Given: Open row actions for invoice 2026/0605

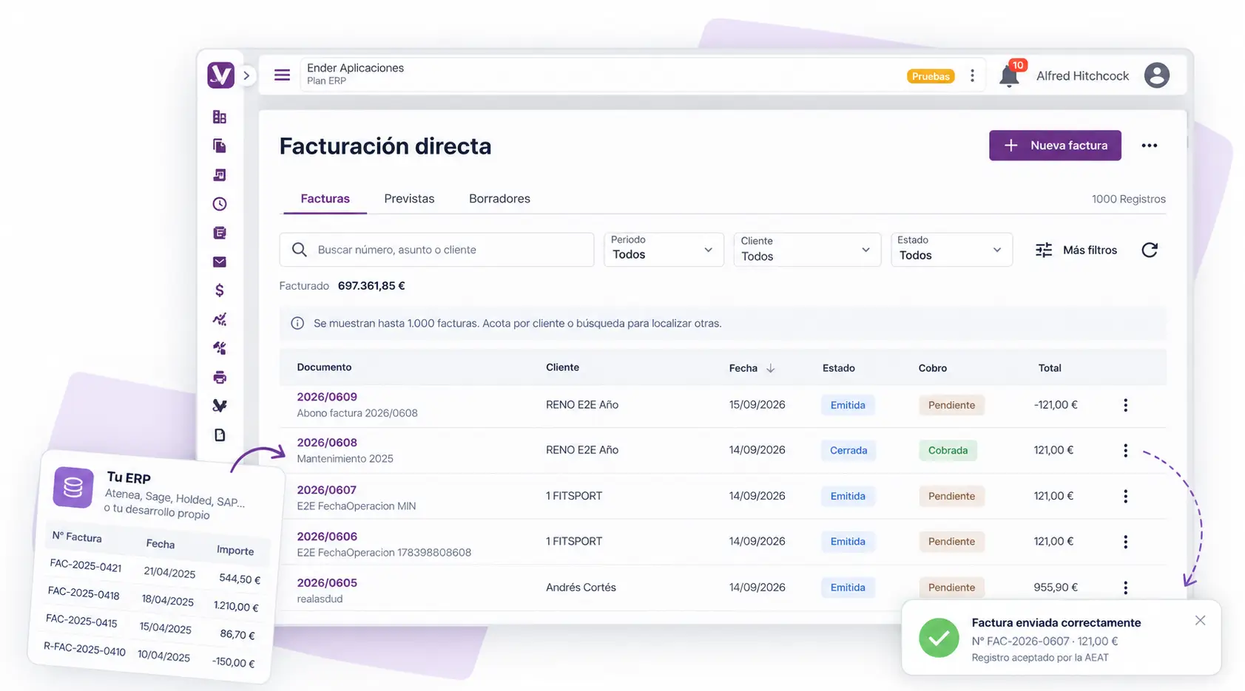Looking at the screenshot, I should [x=1125, y=588].
